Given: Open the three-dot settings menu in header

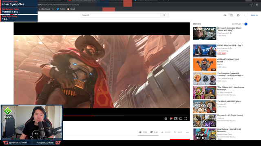Looking at the screenshot, I should [245, 15].
